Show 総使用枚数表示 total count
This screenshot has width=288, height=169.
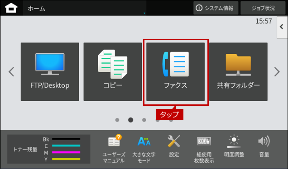[x=204, y=150]
